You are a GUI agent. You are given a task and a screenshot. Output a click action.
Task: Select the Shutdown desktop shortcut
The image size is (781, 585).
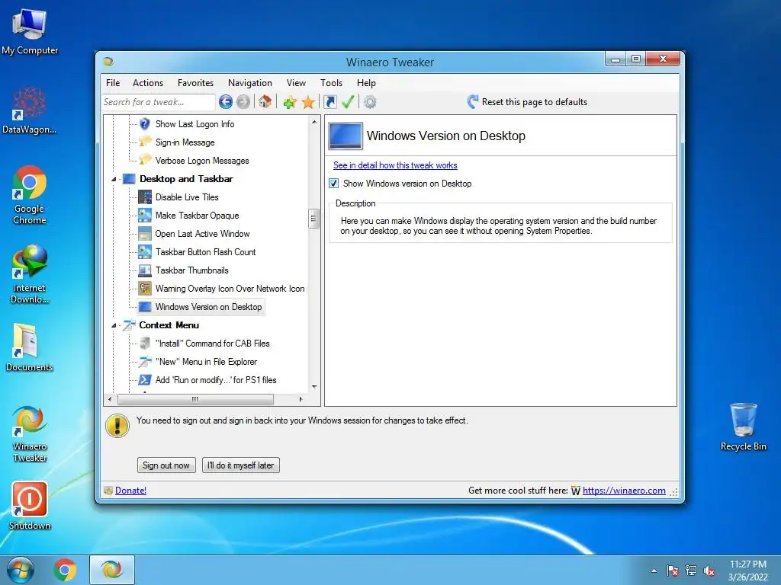(x=30, y=506)
